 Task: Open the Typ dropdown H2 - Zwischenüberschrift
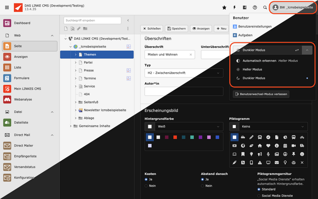(184, 73)
